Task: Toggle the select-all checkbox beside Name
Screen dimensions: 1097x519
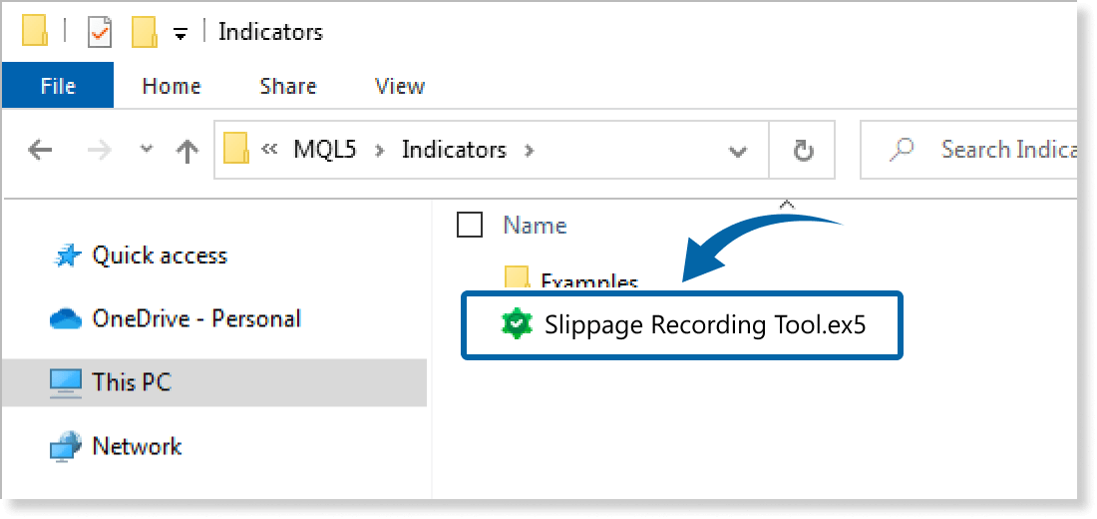Action: coord(469,226)
